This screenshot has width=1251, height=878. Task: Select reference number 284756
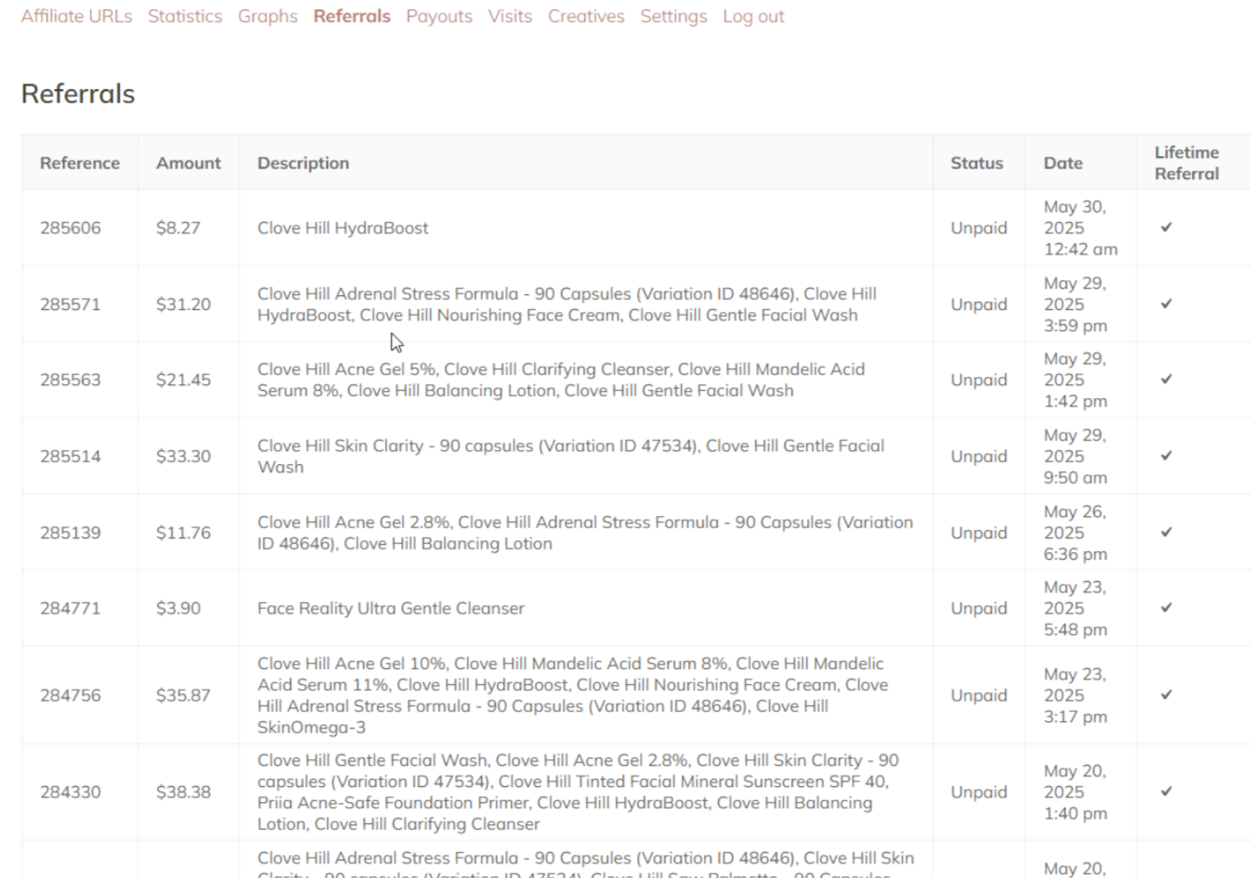[71, 695]
